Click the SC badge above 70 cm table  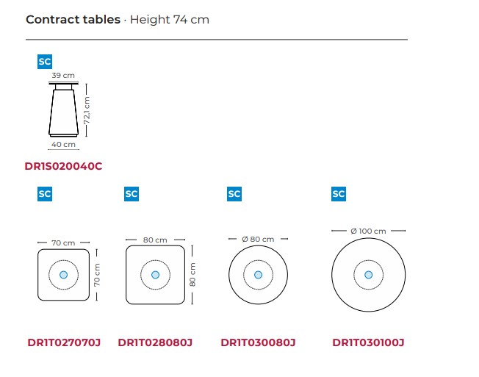tap(45, 194)
